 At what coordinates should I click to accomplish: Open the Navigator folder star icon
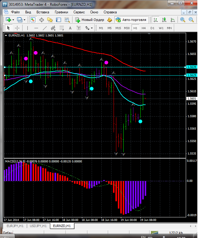click(x=50, y=20)
